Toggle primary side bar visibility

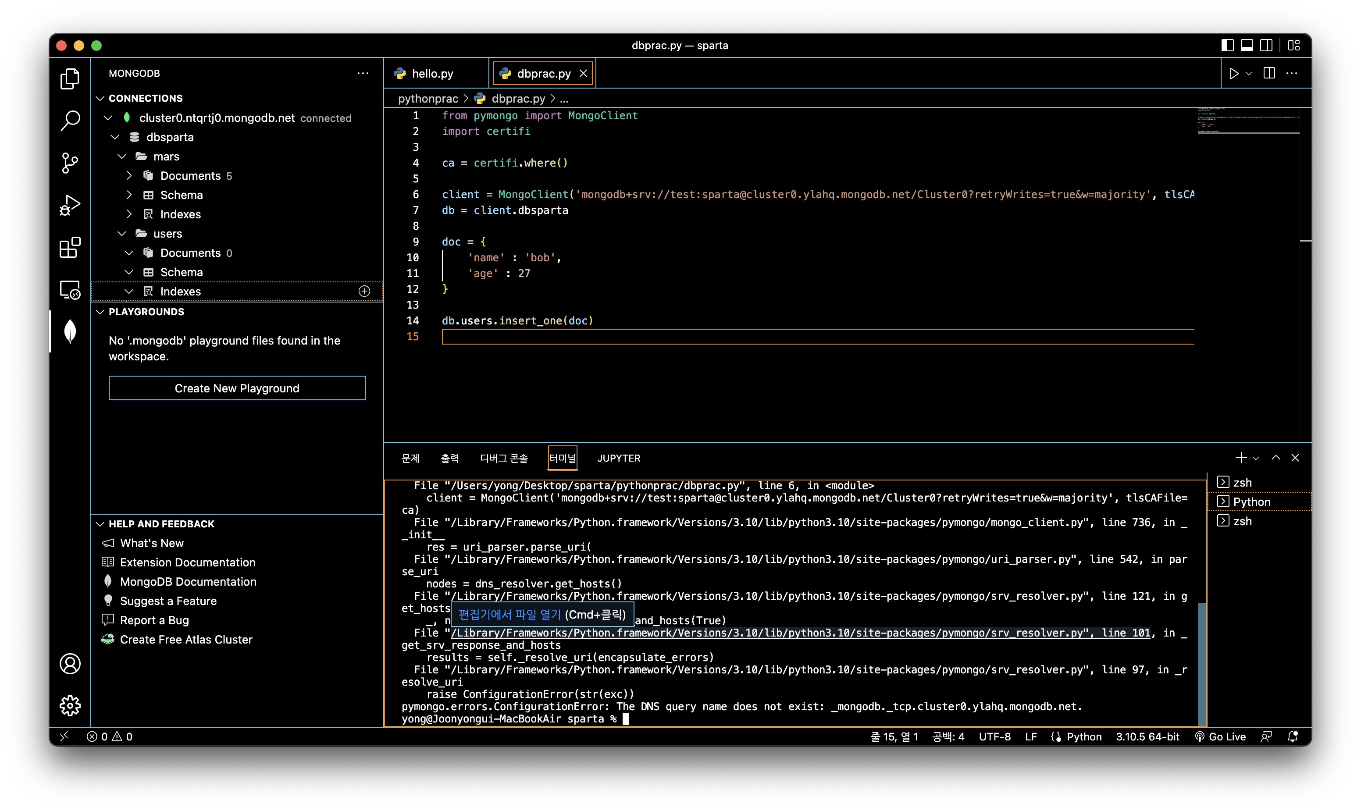[x=1227, y=45]
